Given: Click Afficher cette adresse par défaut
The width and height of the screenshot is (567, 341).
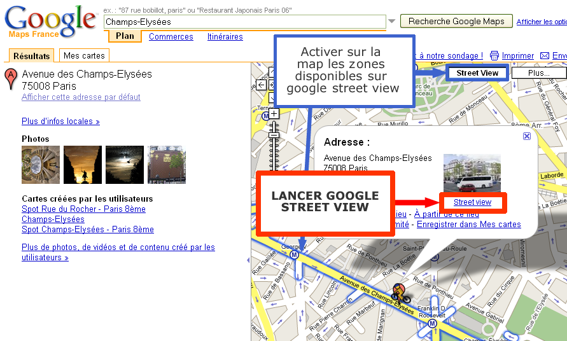Looking at the screenshot, I should click(81, 97).
